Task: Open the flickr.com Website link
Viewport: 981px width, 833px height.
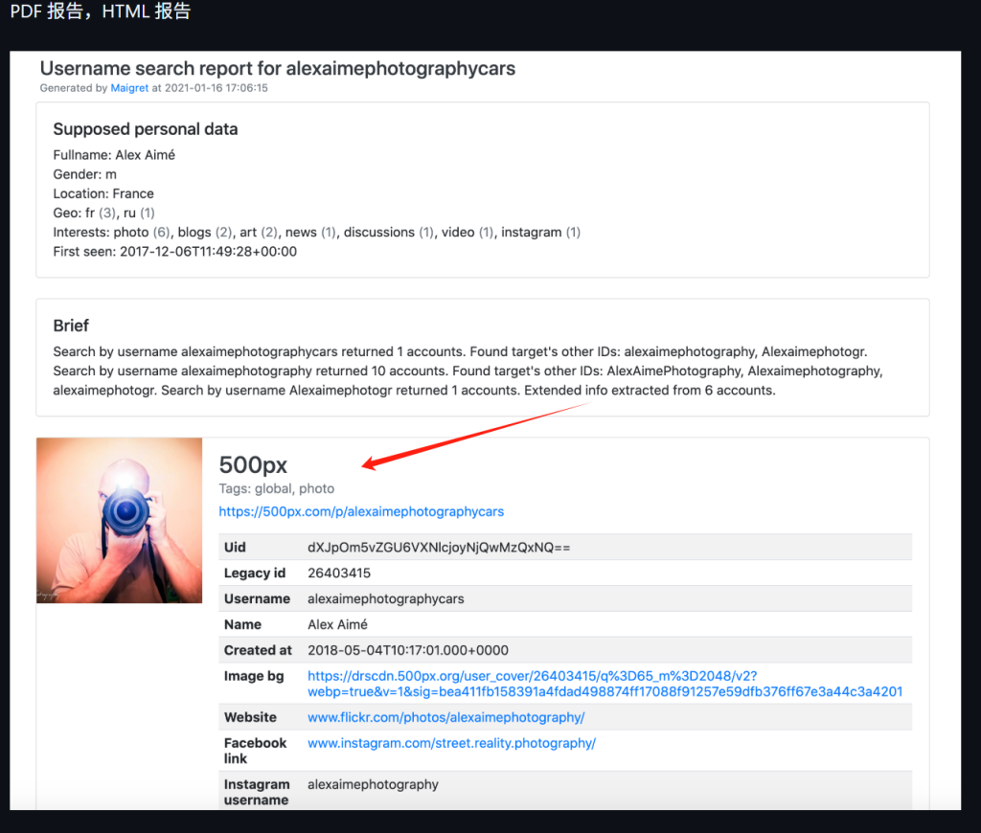Action: click(x=446, y=717)
